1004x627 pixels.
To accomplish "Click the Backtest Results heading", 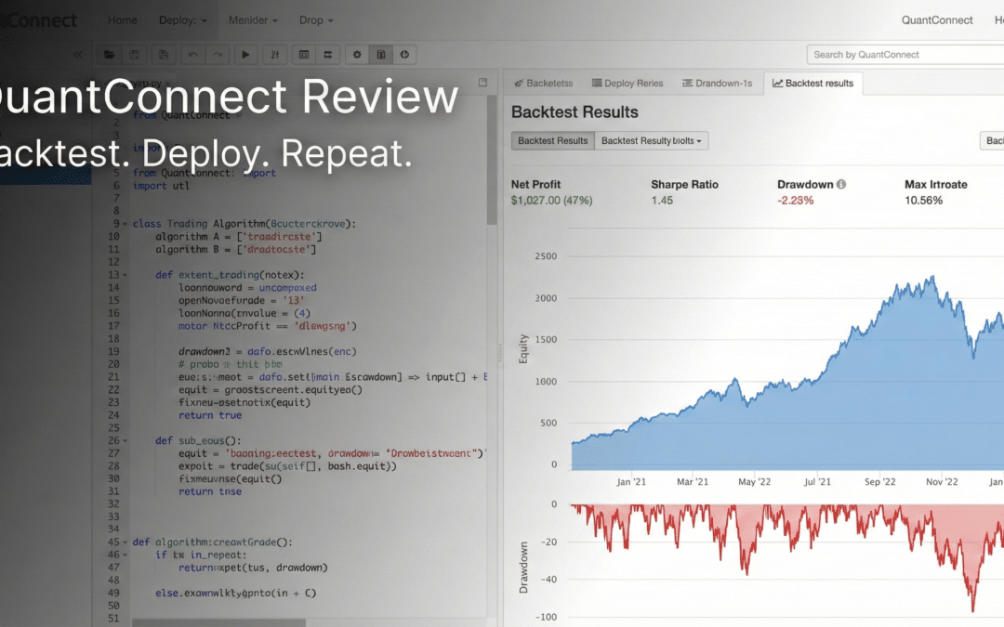I will click(x=575, y=112).
